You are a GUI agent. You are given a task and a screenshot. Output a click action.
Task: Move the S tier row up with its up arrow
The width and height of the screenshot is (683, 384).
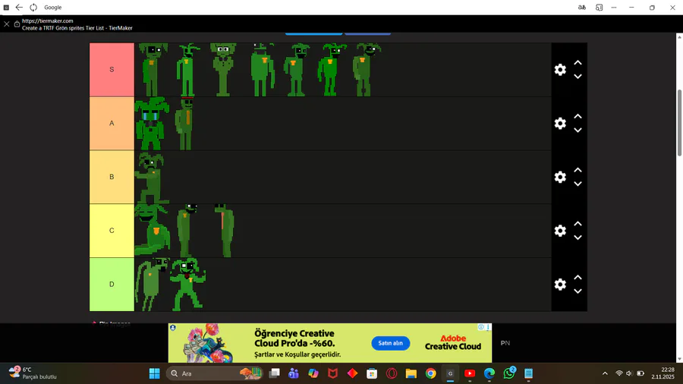click(578, 63)
